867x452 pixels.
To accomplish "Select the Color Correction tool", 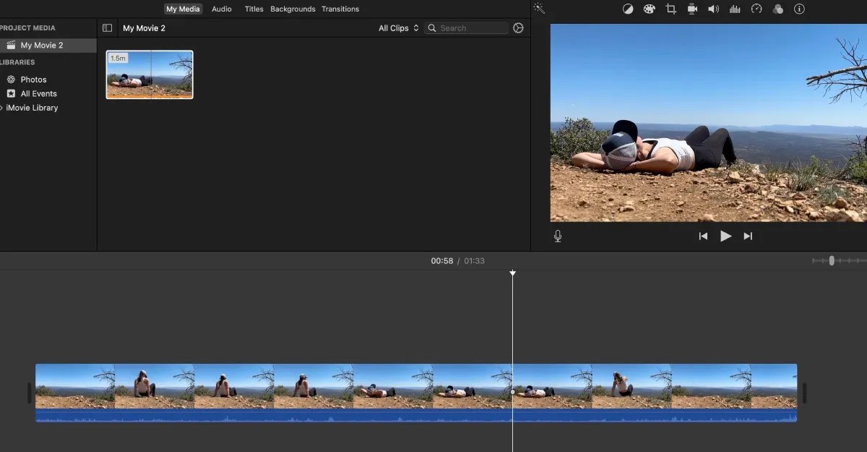I will tap(649, 9).
